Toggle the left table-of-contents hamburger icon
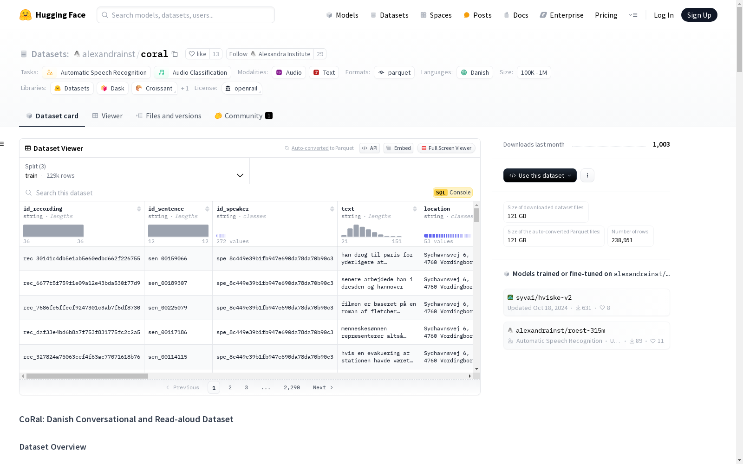Viewport: 743px width, 464px height. point(2,144)
